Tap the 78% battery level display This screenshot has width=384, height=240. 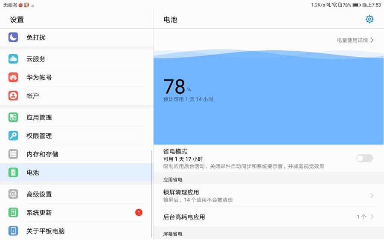point(176,87)
